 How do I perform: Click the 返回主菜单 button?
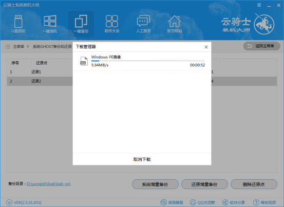262,46
